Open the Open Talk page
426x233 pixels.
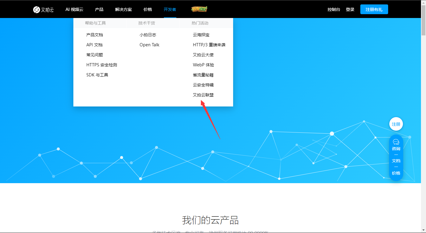149,45
